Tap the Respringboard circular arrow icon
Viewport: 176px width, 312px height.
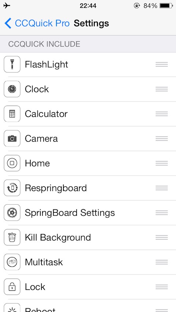pyautogui.click(x=12, y=188)
